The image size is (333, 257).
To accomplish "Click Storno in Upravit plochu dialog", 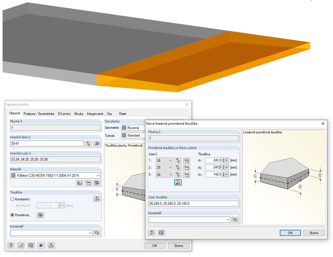I will [179, 246].
